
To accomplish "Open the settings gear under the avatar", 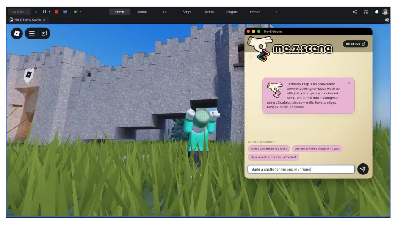I will pos(387,20).
